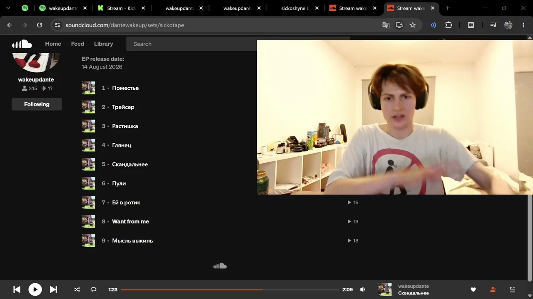Reload the SoundCloud page
The width and height of the screenshot is (533, 299).
coord(40,25)
